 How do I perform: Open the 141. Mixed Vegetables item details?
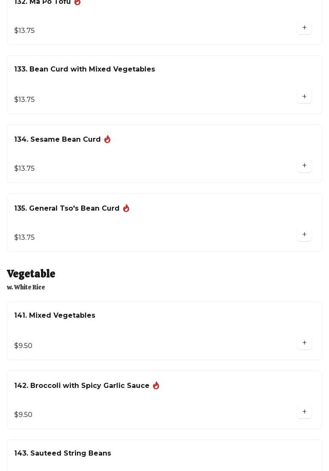point(55,316)
